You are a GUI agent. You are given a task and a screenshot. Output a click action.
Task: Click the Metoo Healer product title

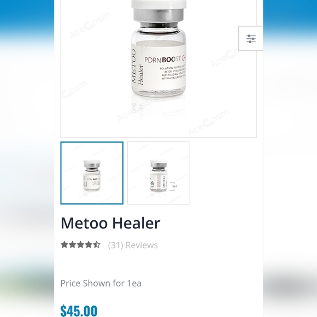[110, 223]
